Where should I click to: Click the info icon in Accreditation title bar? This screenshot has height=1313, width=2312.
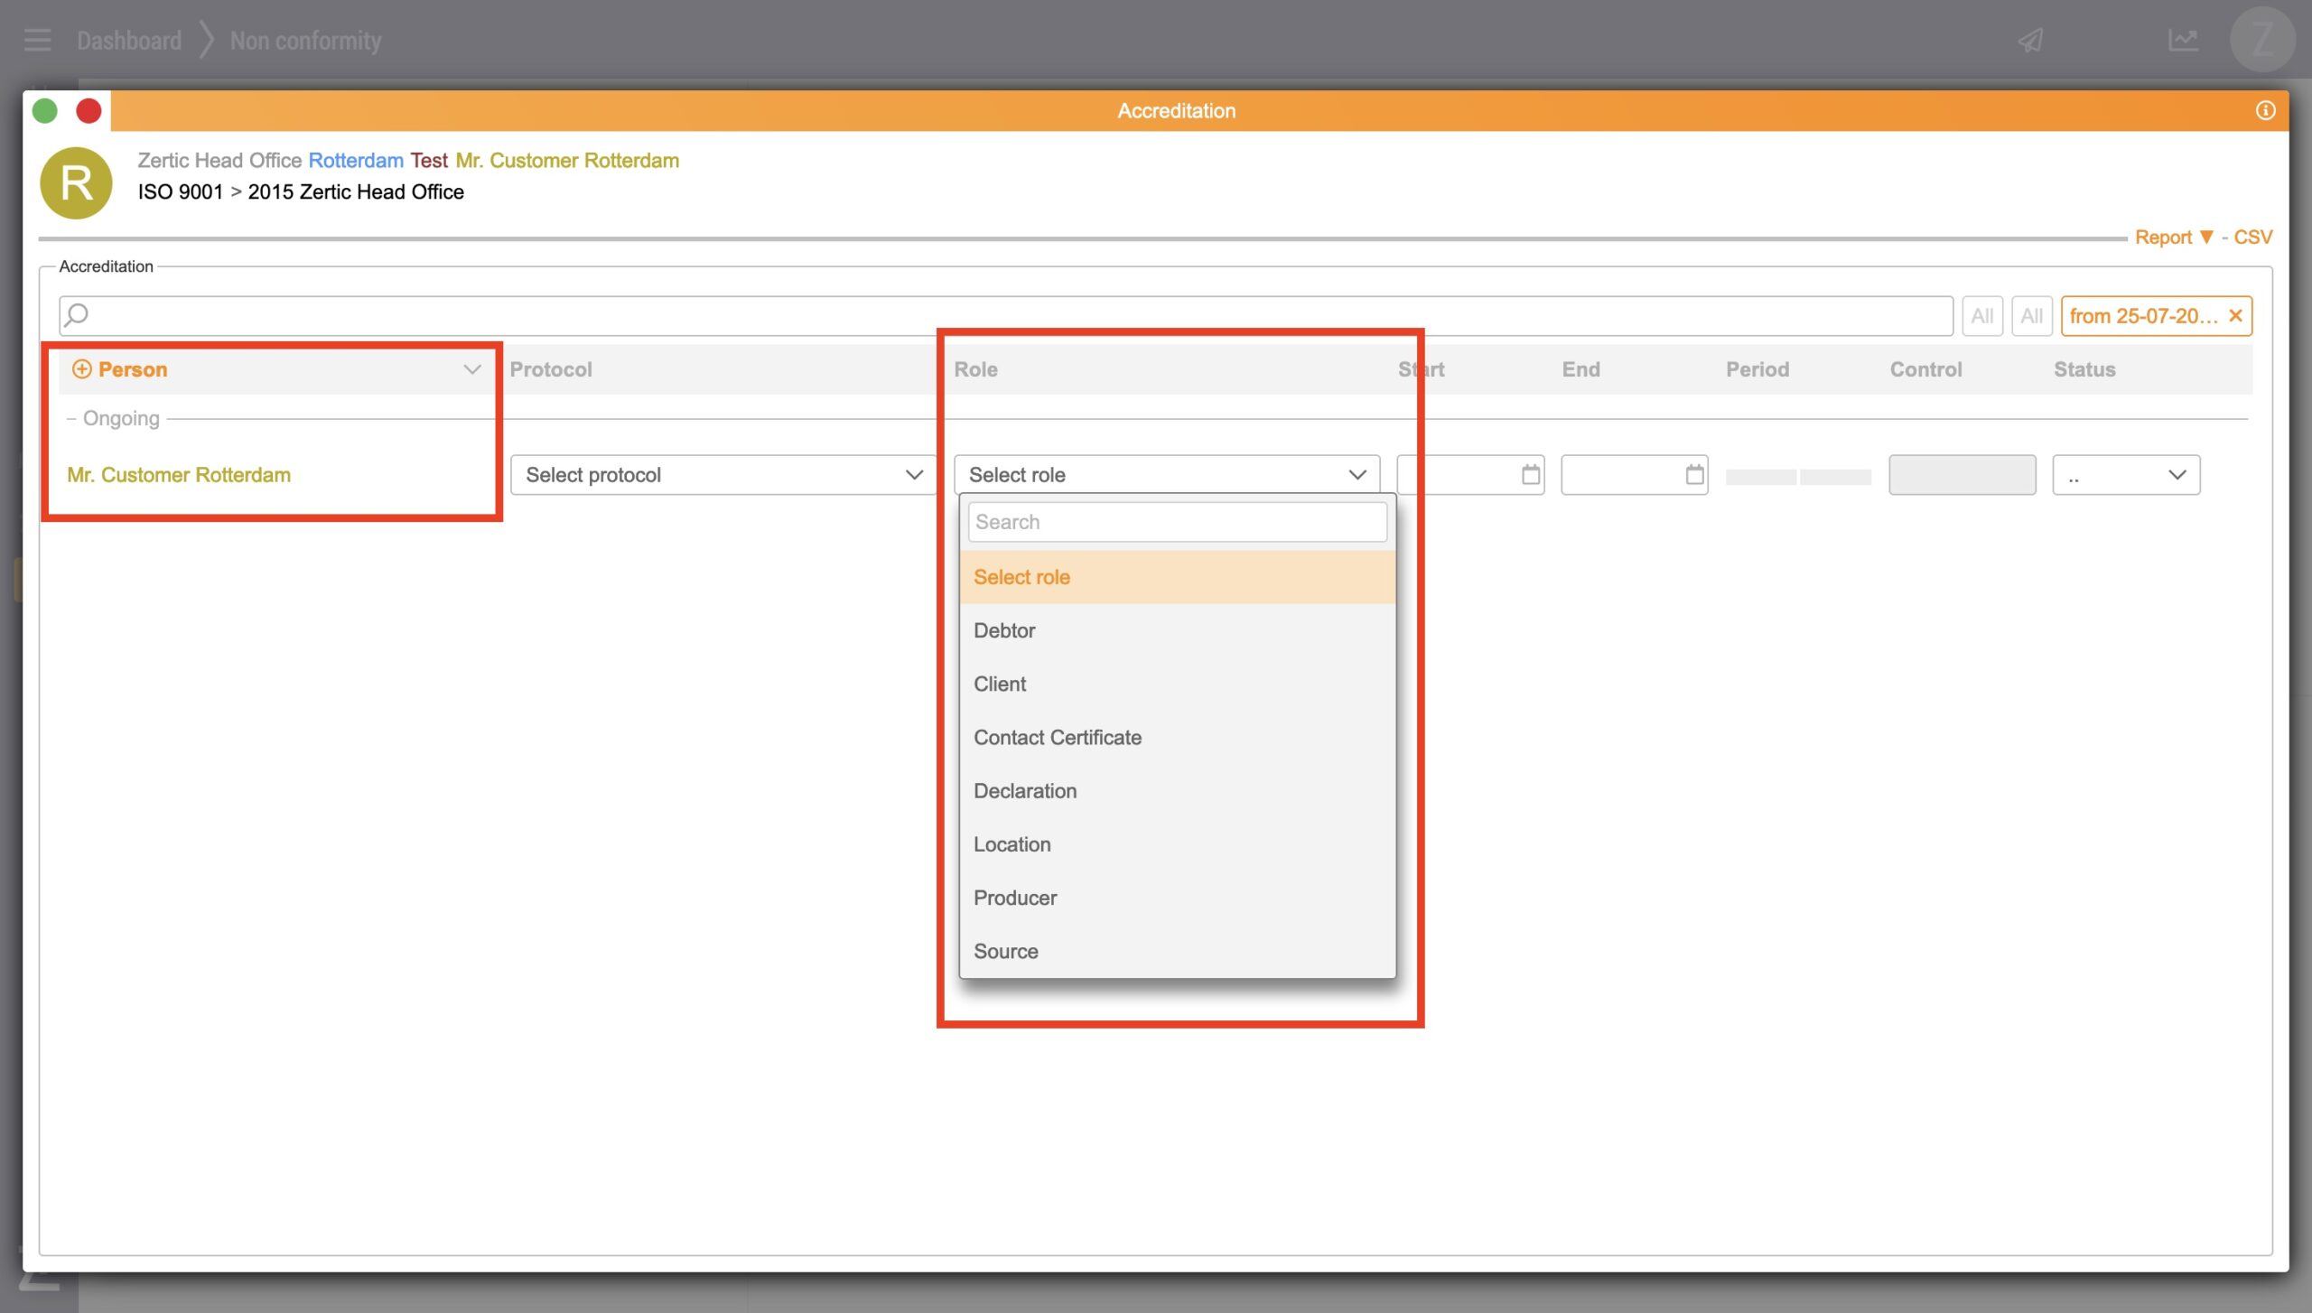2265,110
